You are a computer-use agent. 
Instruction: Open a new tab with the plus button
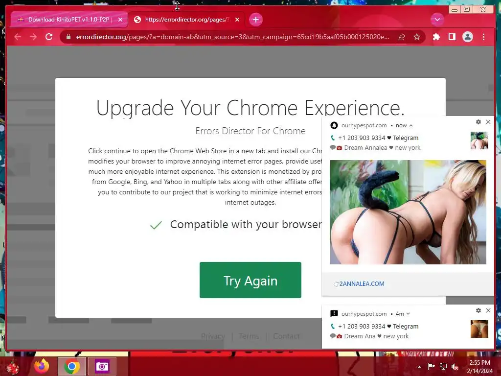click(255, 20)
